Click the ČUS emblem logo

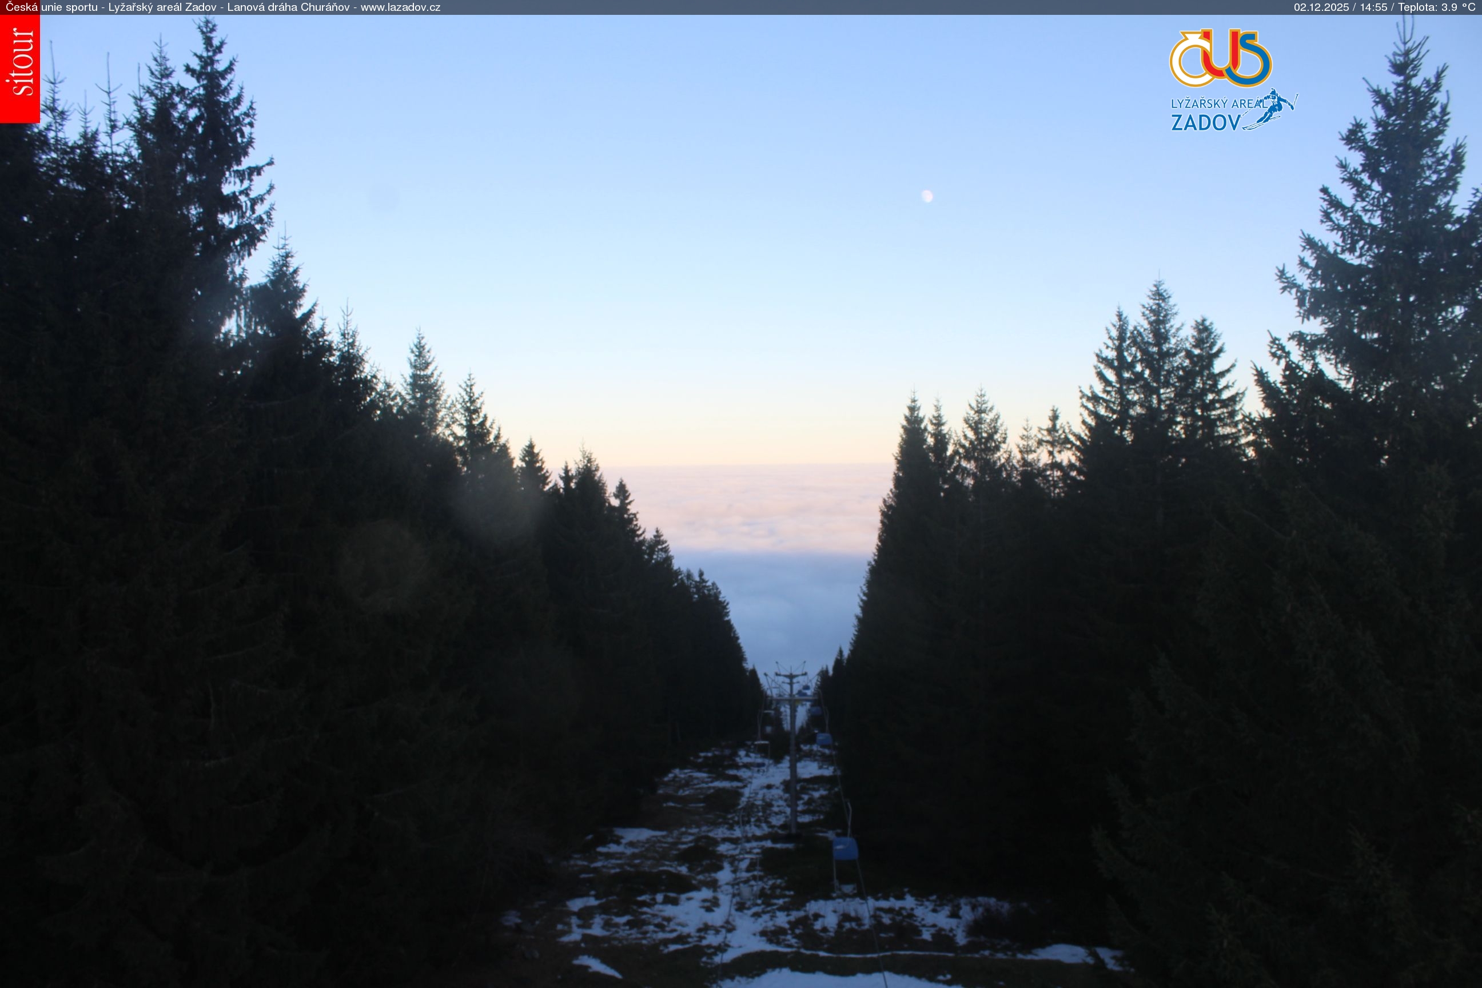[x=1221, y=58]
